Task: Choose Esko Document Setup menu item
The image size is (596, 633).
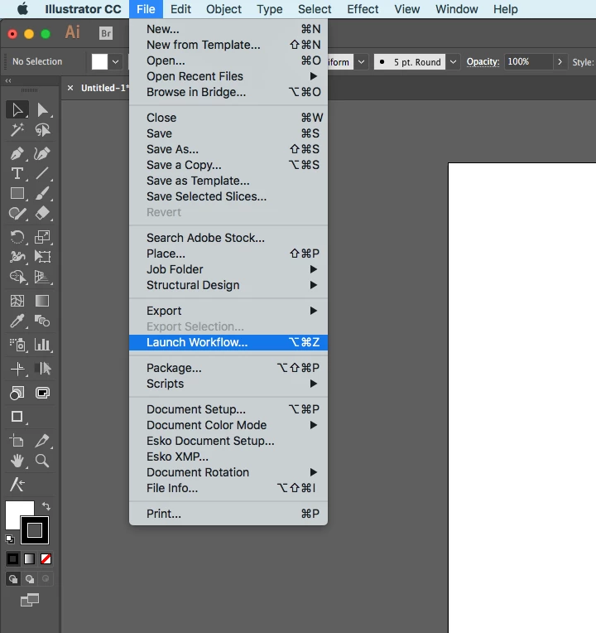Action: click(x=228, y=441)
